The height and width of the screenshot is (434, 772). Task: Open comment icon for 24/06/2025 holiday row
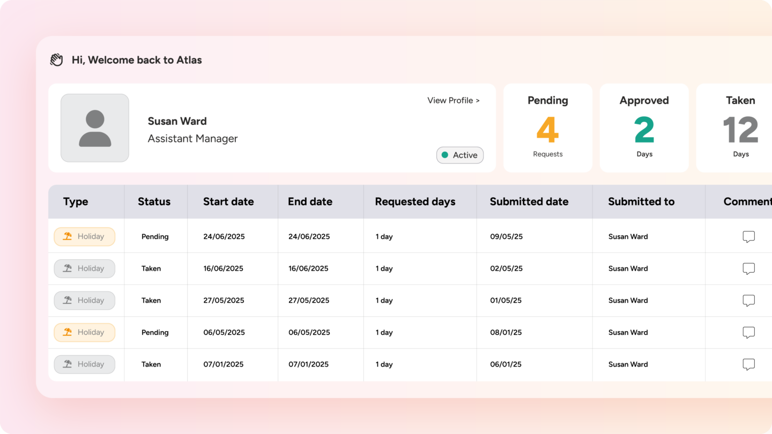pyautogui.click(x=748, y=237)
